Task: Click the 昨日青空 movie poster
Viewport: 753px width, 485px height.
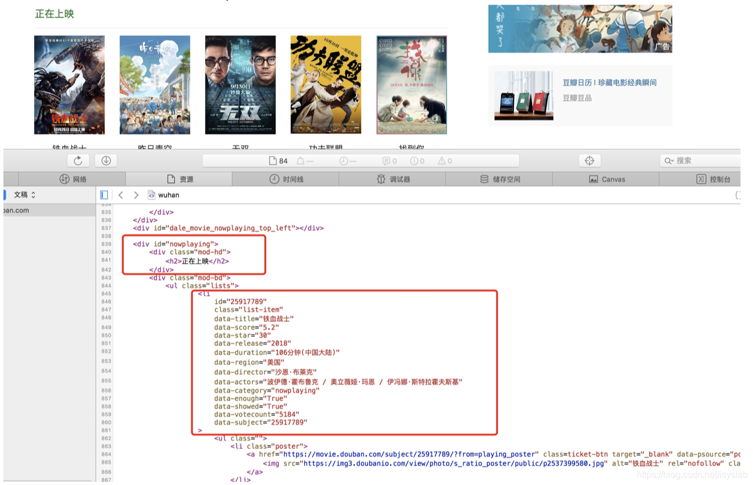Action: click(155, 85)
